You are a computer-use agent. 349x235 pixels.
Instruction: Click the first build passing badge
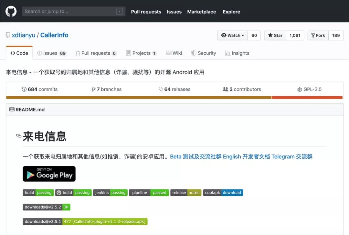tap(38, 193)
